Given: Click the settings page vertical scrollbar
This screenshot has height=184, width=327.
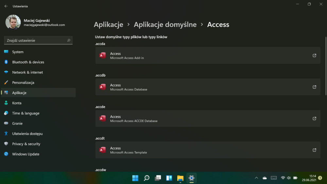Looking at the screenshot, I should pyautogui.click(x=326, y=66).
